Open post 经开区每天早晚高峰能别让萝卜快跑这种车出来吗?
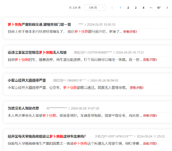The image size is (172, 151). coord(47,136)
